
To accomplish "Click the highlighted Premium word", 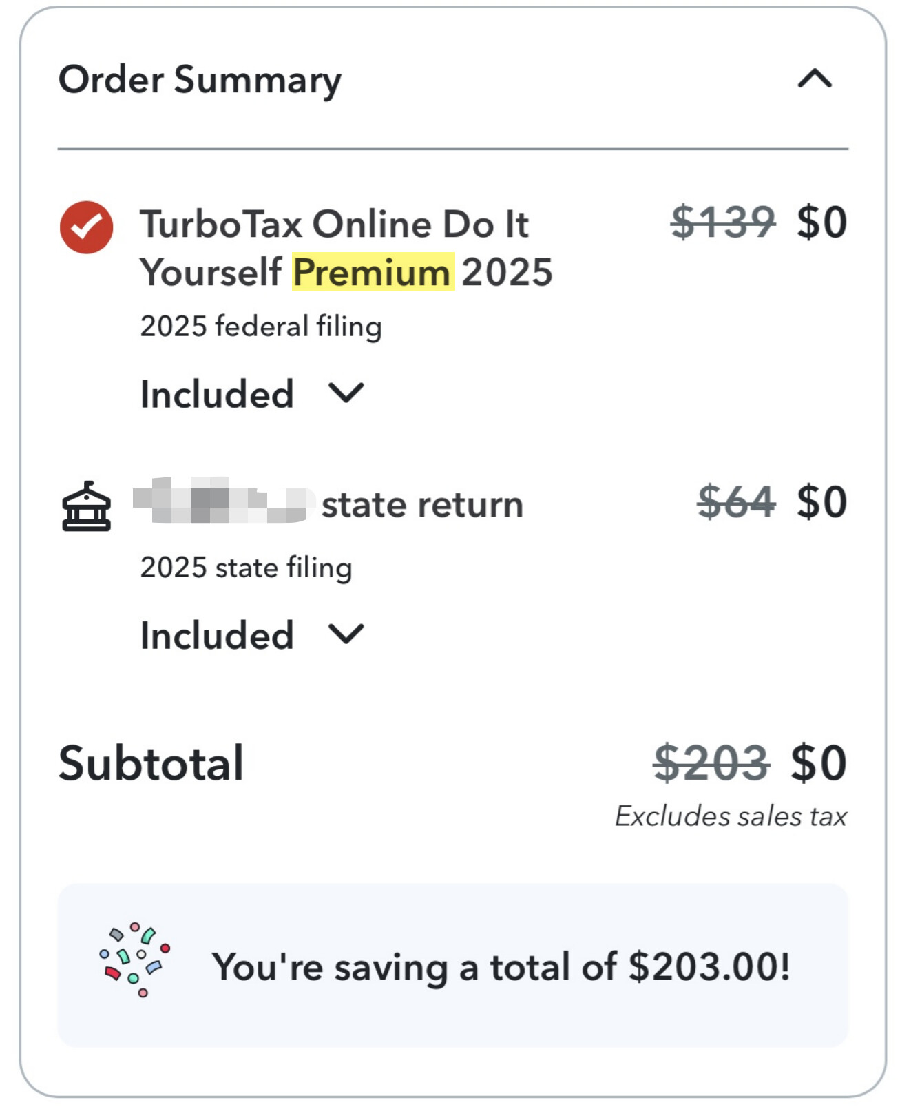I will [x=373, y=272].
